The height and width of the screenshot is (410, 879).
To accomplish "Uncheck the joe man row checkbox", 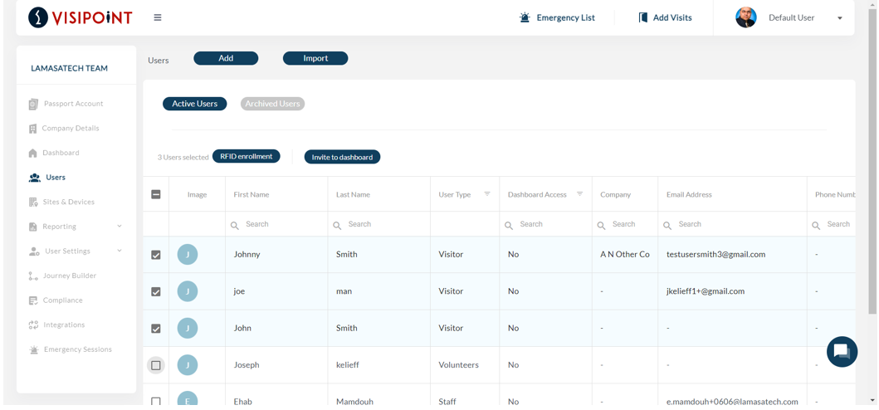I will pyautogui.click(x=156, y=291).
